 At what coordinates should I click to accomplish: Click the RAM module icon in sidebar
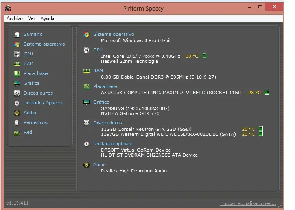coord(17,64)
